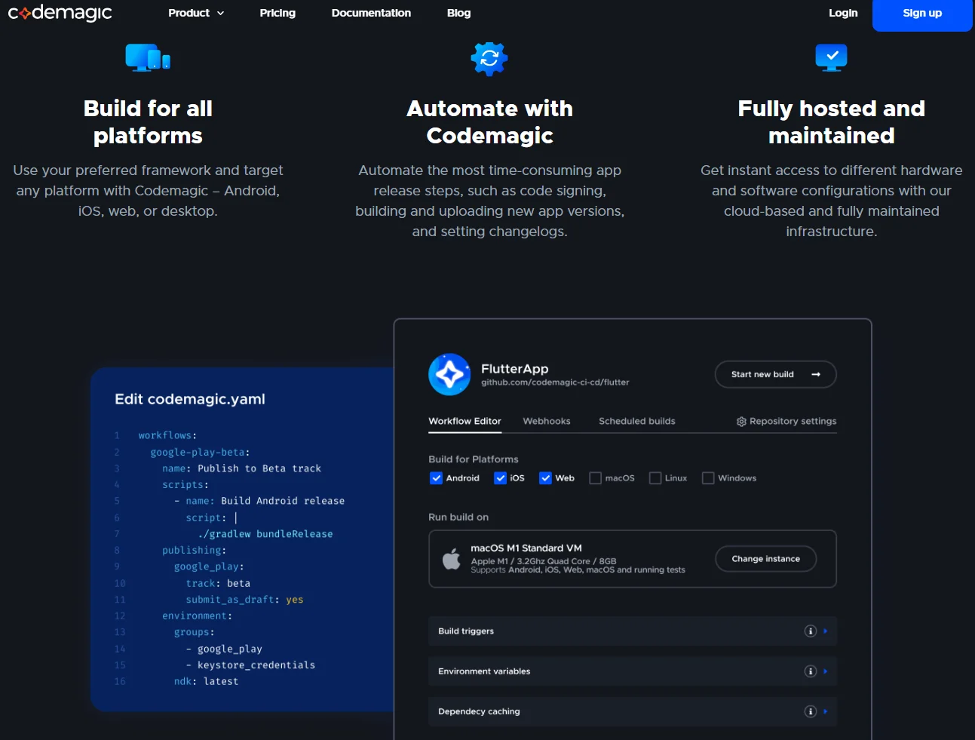The width and height of the screenshot is (975, 740).
Task: Click the 'Edit codemagic.yaml' heading
Action: 190,399
